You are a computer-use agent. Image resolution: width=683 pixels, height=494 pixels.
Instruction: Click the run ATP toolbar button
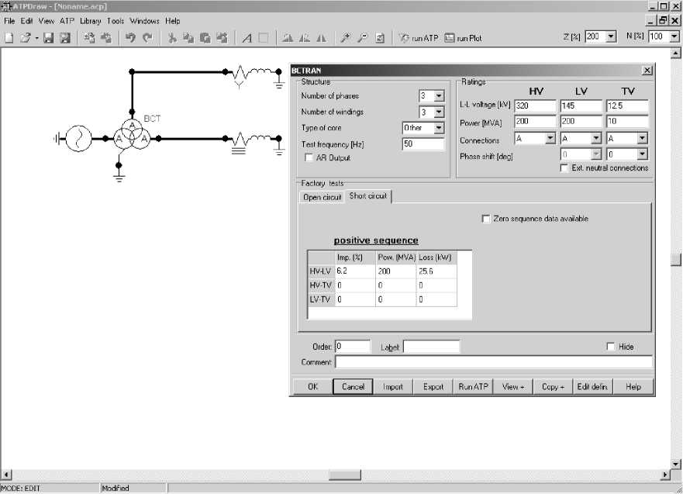419,37
